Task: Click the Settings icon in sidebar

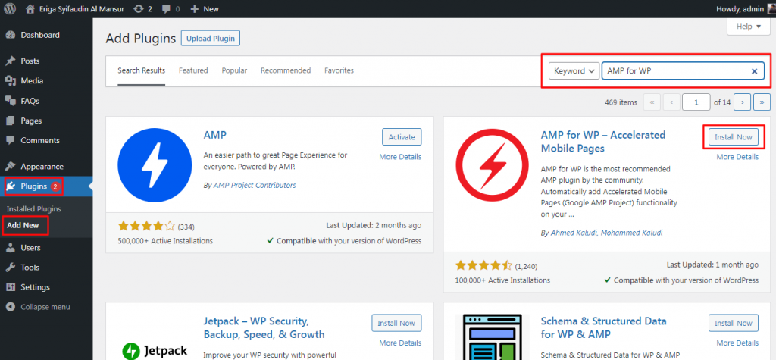Action: point(11,287)
